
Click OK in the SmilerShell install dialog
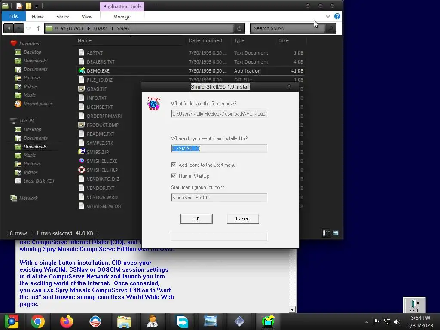[x=196, y=219]
